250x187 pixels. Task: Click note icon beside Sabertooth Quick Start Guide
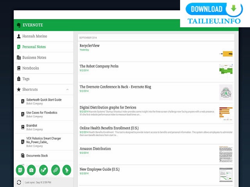pyautogui.click(x=23, y=101)
